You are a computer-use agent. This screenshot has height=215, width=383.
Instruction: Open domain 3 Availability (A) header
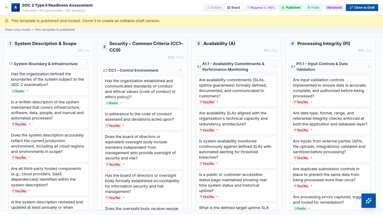click(x=236, y=47)
